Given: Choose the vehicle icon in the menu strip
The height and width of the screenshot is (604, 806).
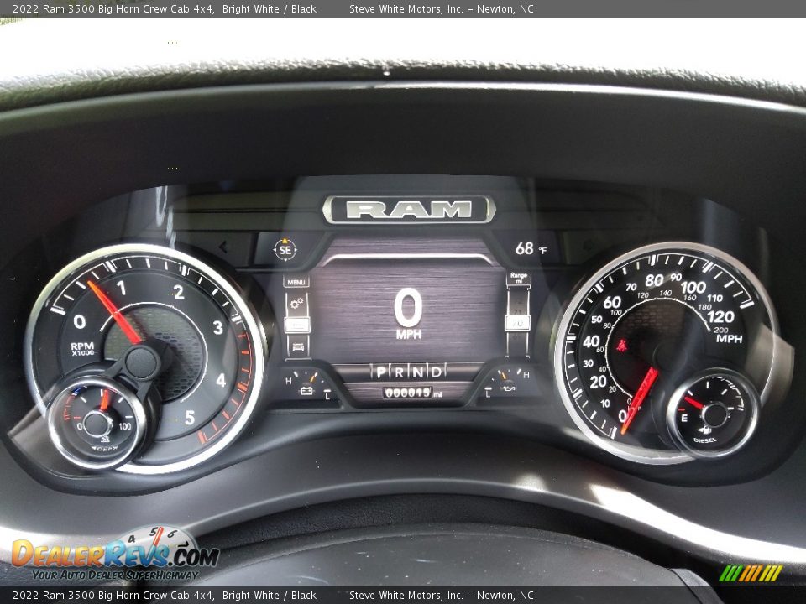Looking at the screenshot, I should pyautogui.click(x=297, y=346).
